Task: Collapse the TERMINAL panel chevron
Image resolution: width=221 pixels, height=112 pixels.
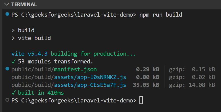Action: click(x=7, y=5)
